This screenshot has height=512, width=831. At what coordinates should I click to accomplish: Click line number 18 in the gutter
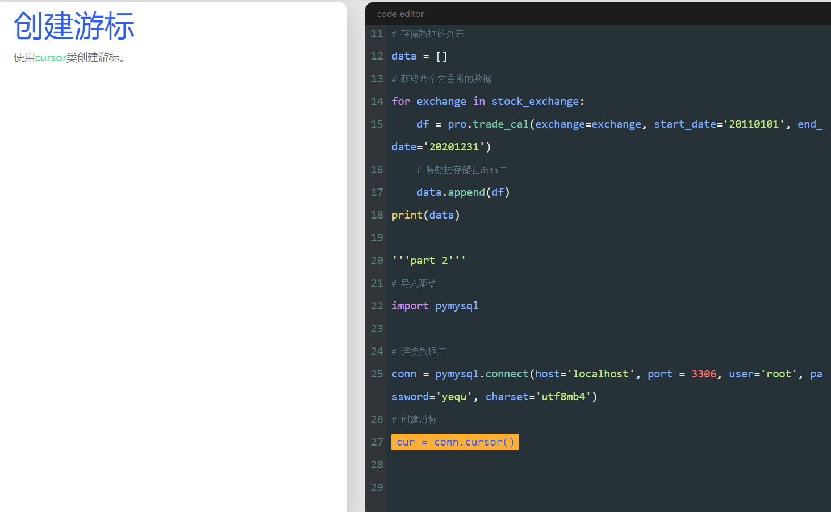(377, 215)
